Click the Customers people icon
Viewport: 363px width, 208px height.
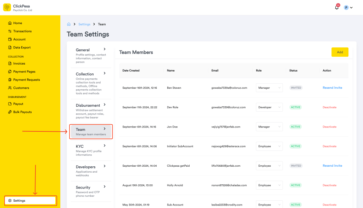pyautogui.click(x=10, y=88)
